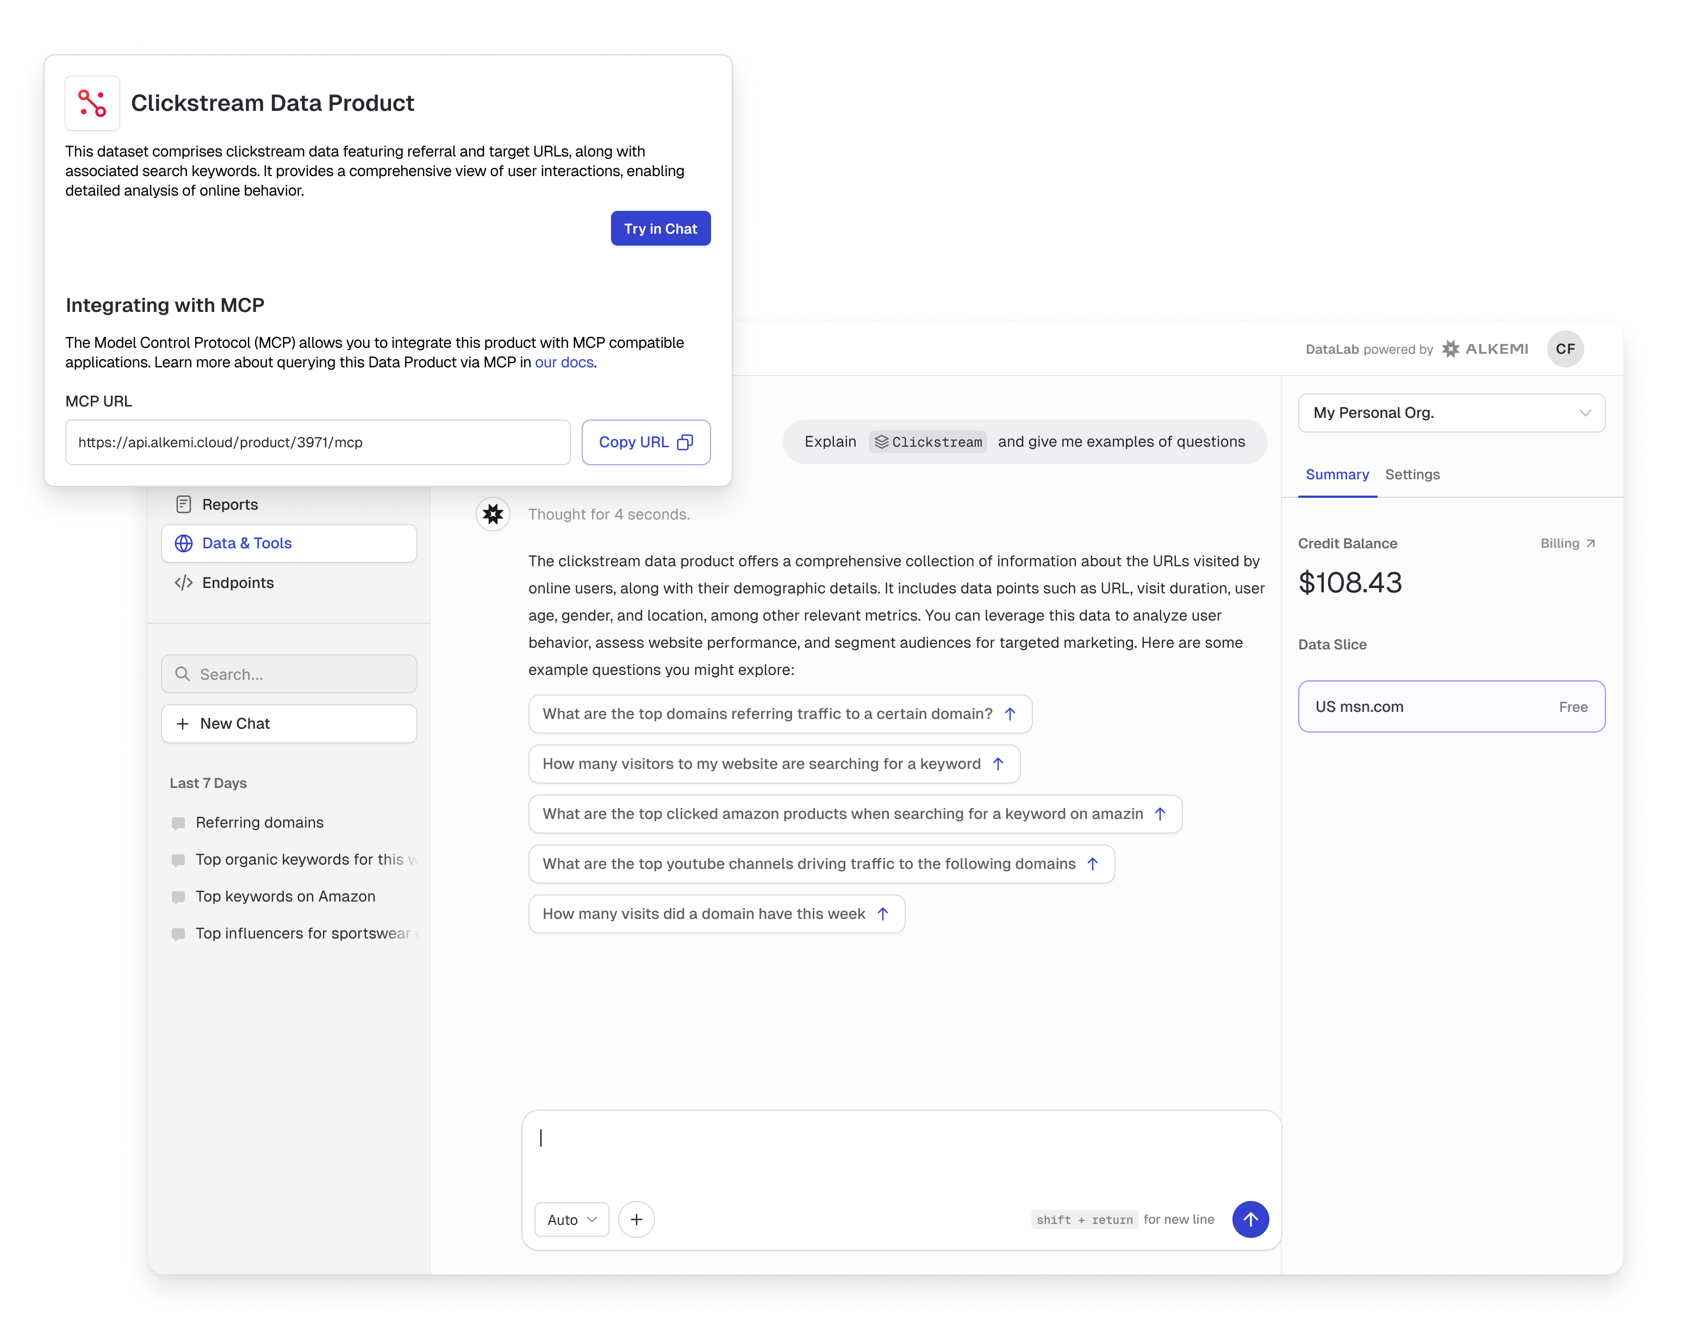1694x1339 pixels.
Task: Click the Copy URL button
Action: tap(645, 442)
